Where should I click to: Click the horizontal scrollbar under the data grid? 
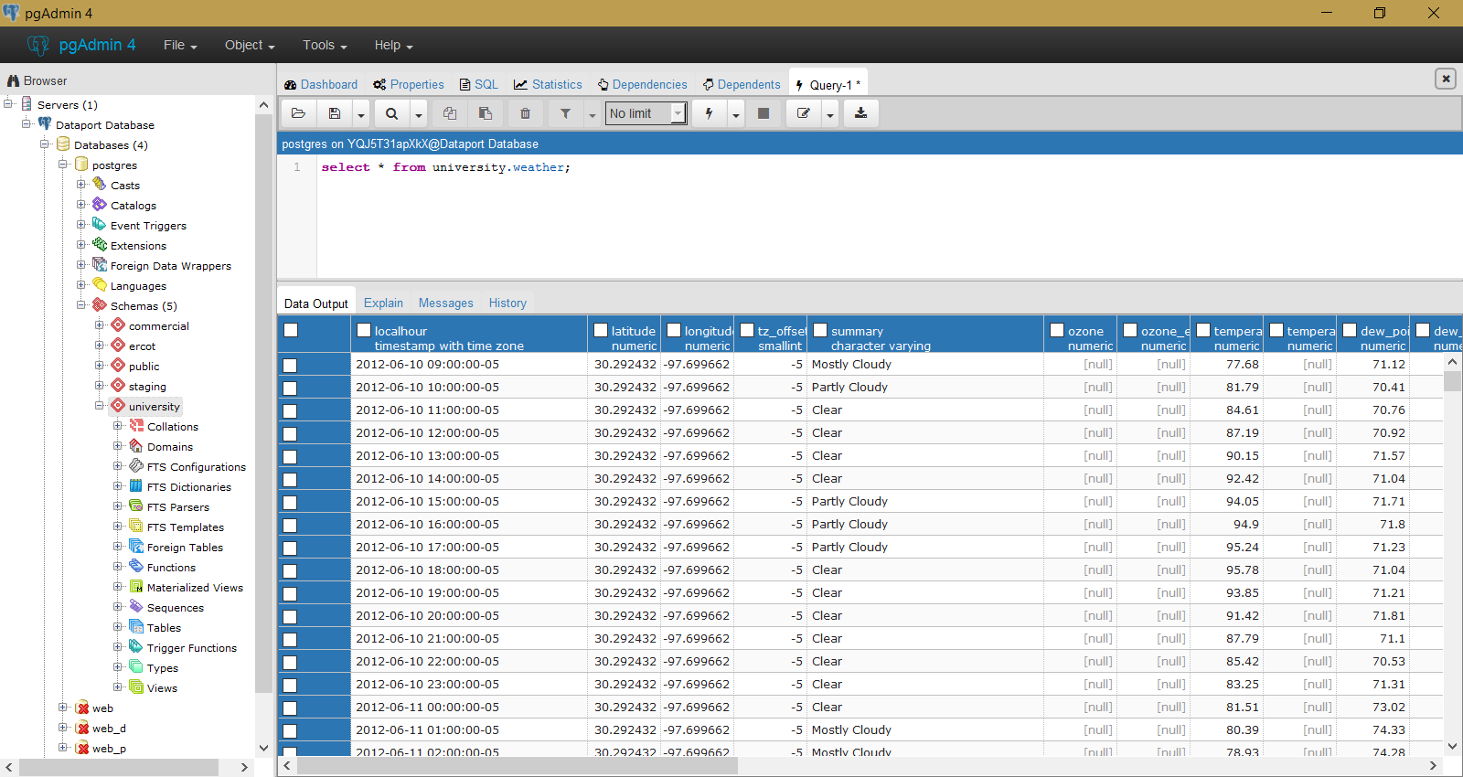coord(517,766)
